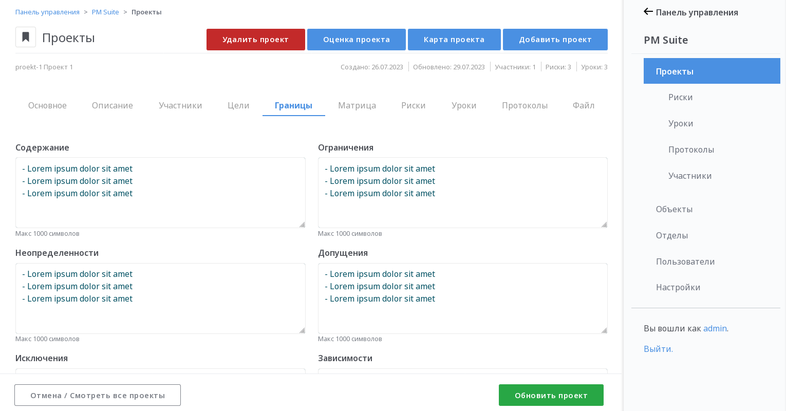Click resize grip of Содержание textarea
The width and height of the screenshot is (786, 411).
tap(302, 225)
